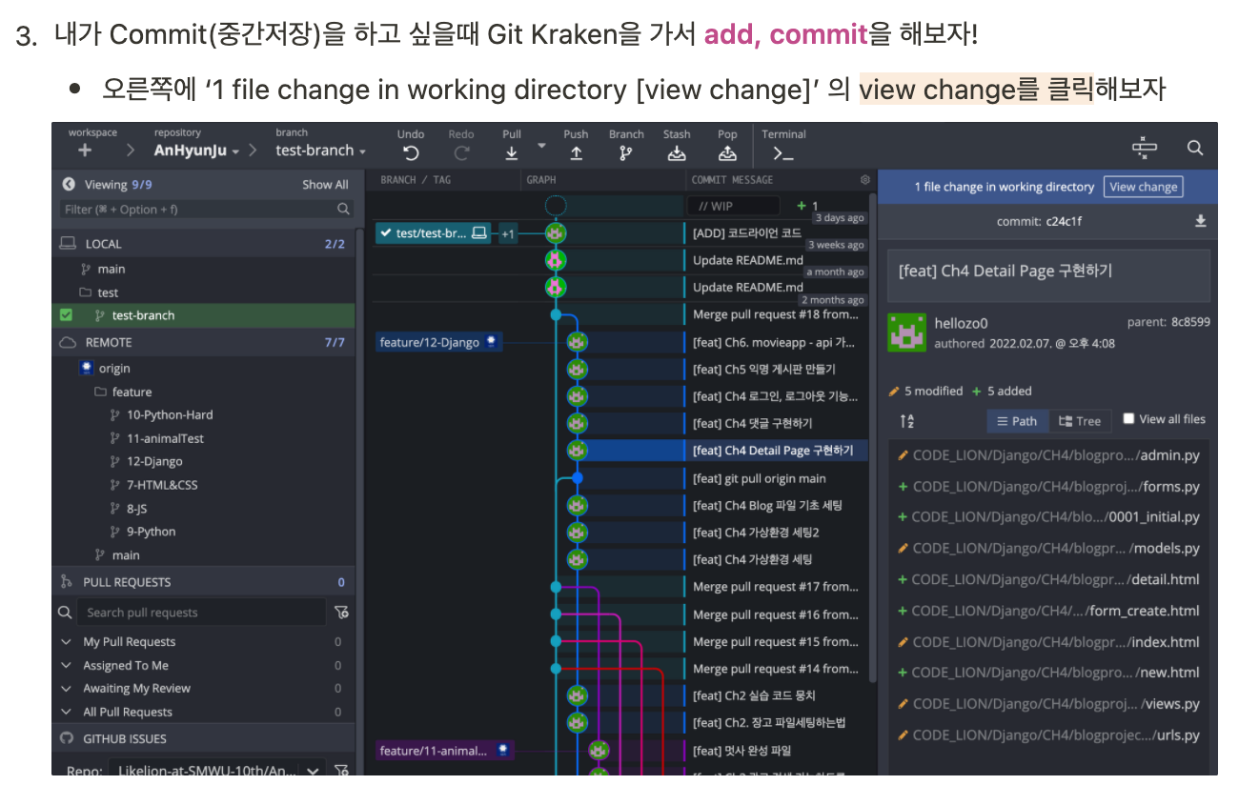Click the REMOTE cloud icon

coord(68,342)
